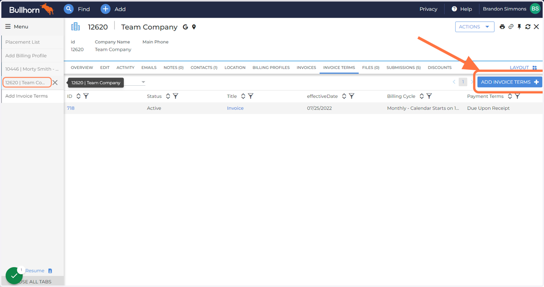Filter the ID column
Viewport: 544px width, 287px height.
pyautogui.click(x=86, y=96)
